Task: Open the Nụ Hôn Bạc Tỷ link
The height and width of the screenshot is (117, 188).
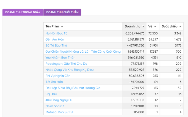Action: pyautogui.click(x=56, y=33)
